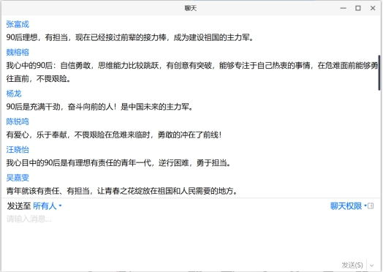Click the chat vertical scrollbar thumb
Viewport: 383px width, 272px height.
click(379, 72)
